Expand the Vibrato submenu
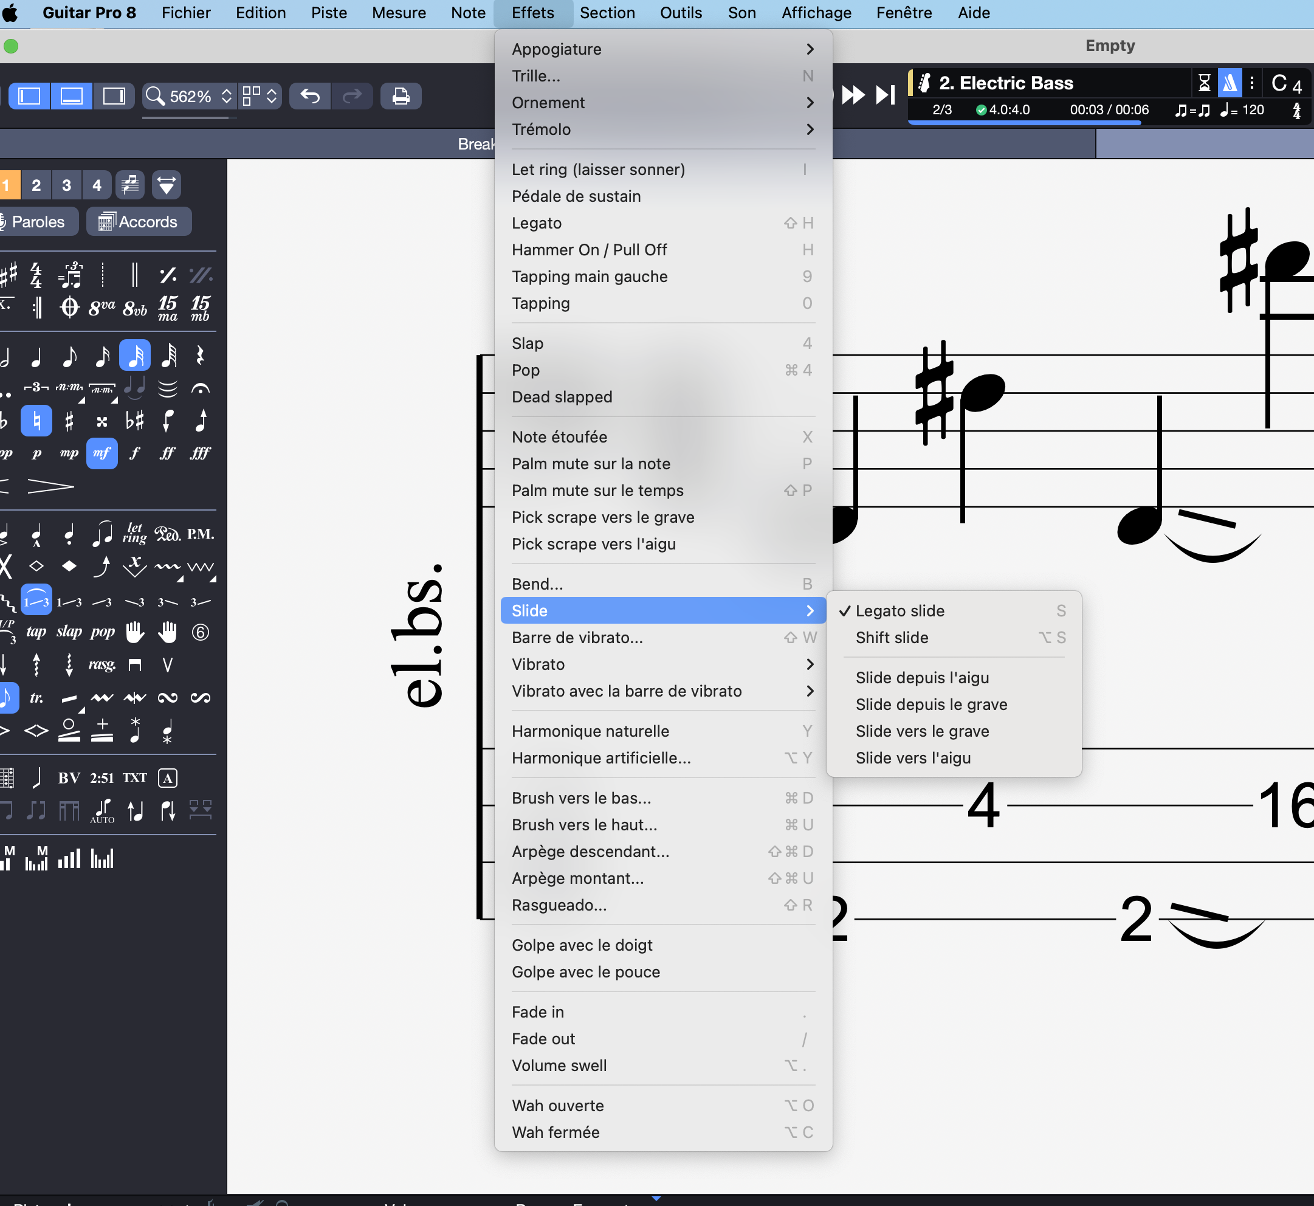Image resolution: width=1314 pixels, height=1206 pixels. (x=663, y=664)
